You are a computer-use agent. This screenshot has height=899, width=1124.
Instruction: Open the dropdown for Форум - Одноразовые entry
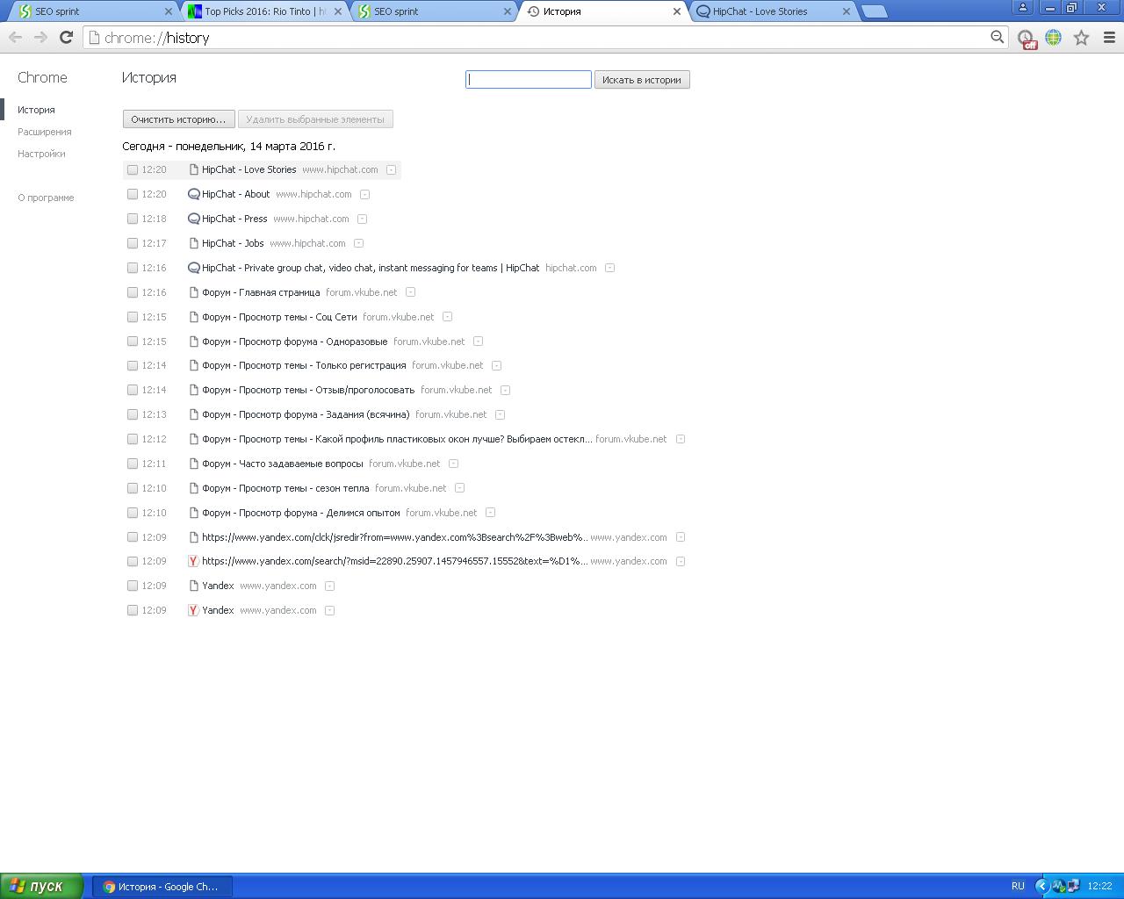pyautogui.click(x=479, y=342)
